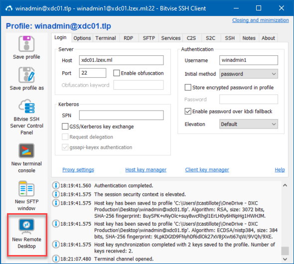
Task: Click the Save profile icon
Action: point(26,44)
